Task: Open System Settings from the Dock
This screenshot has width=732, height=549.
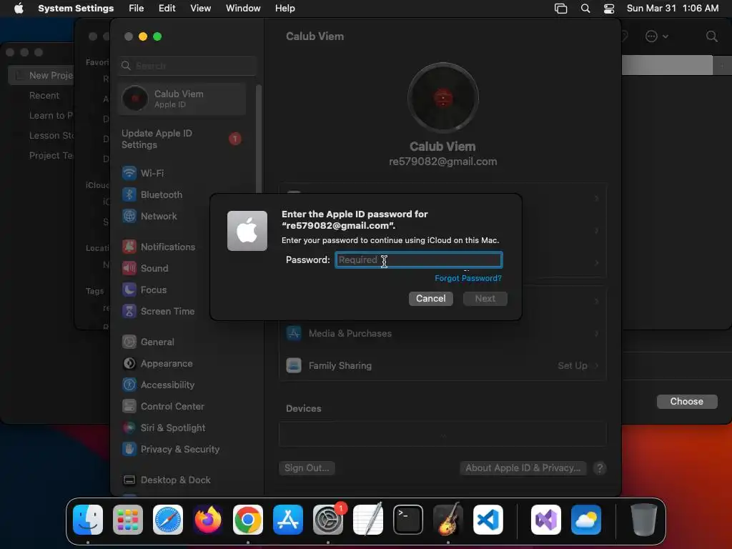Action: pos(327,520)
